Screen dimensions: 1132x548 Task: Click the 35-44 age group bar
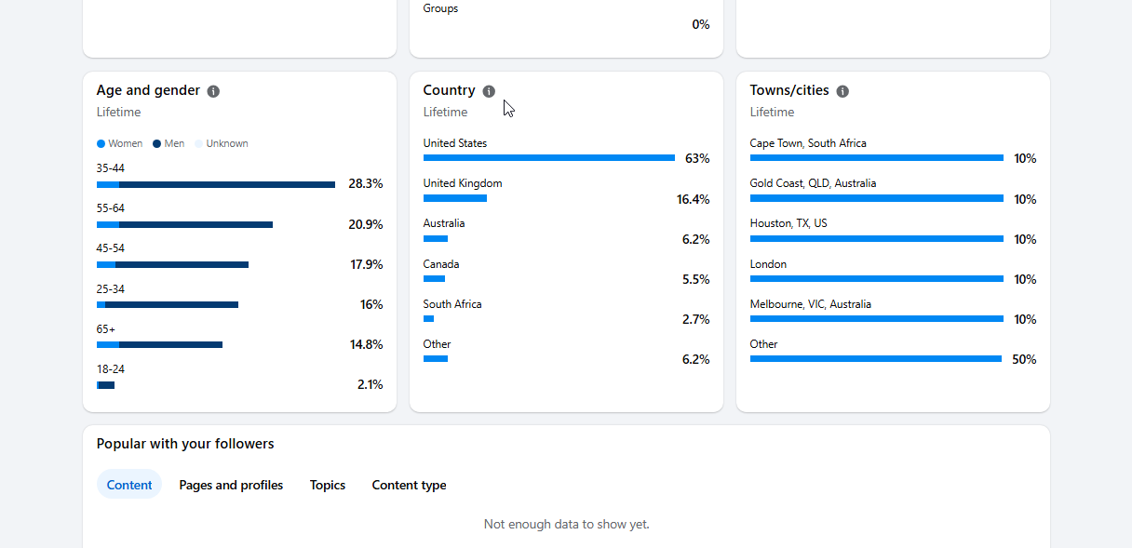(x=216, y=184)
